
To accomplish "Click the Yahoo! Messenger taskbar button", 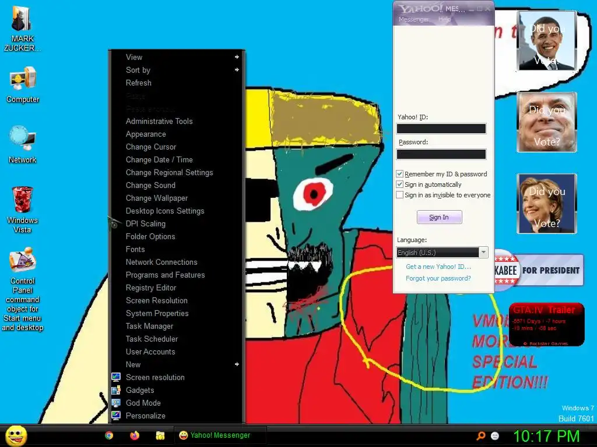I will pyautogui.click(x=220, y=435).
